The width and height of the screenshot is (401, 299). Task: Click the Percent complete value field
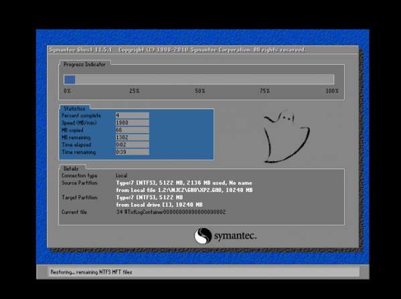pyautogui.click(x=133, y=115)
